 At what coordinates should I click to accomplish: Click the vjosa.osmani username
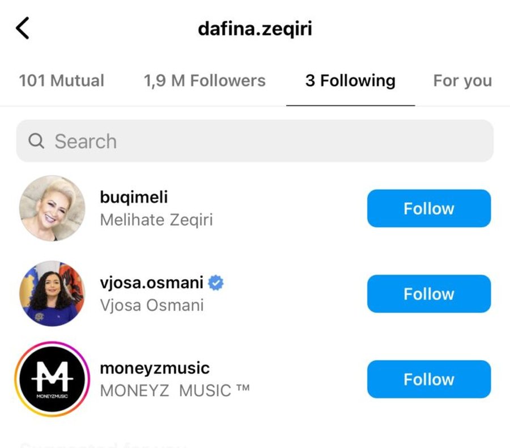point(152,282)
